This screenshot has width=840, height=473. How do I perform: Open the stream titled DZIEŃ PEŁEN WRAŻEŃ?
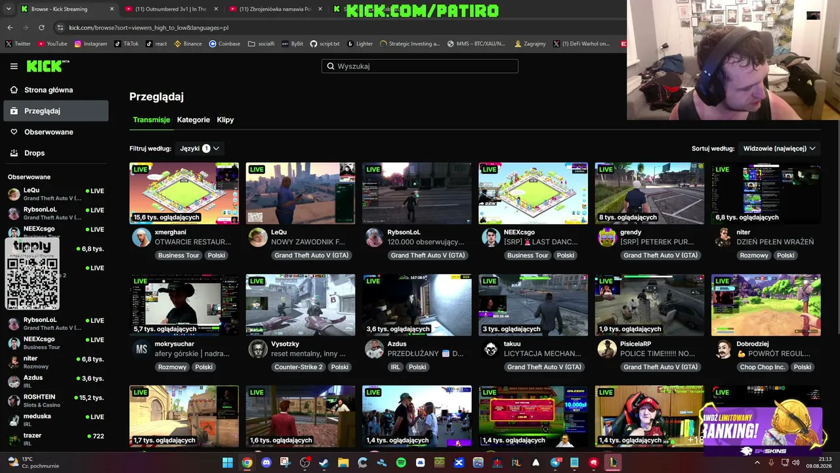click(x=775, y=242)
